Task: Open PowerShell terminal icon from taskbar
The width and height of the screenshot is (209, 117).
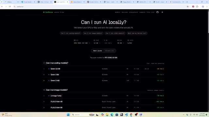Action: coord(141,115)
